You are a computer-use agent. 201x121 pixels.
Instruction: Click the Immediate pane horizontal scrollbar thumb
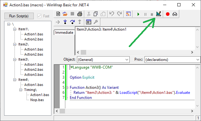click(x=83, y=52)
